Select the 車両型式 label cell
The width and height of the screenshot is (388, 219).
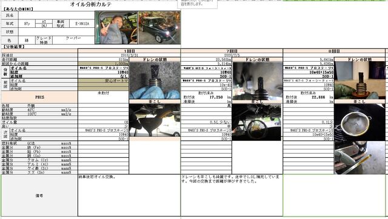pyautogui.click(x=61, y=24)
